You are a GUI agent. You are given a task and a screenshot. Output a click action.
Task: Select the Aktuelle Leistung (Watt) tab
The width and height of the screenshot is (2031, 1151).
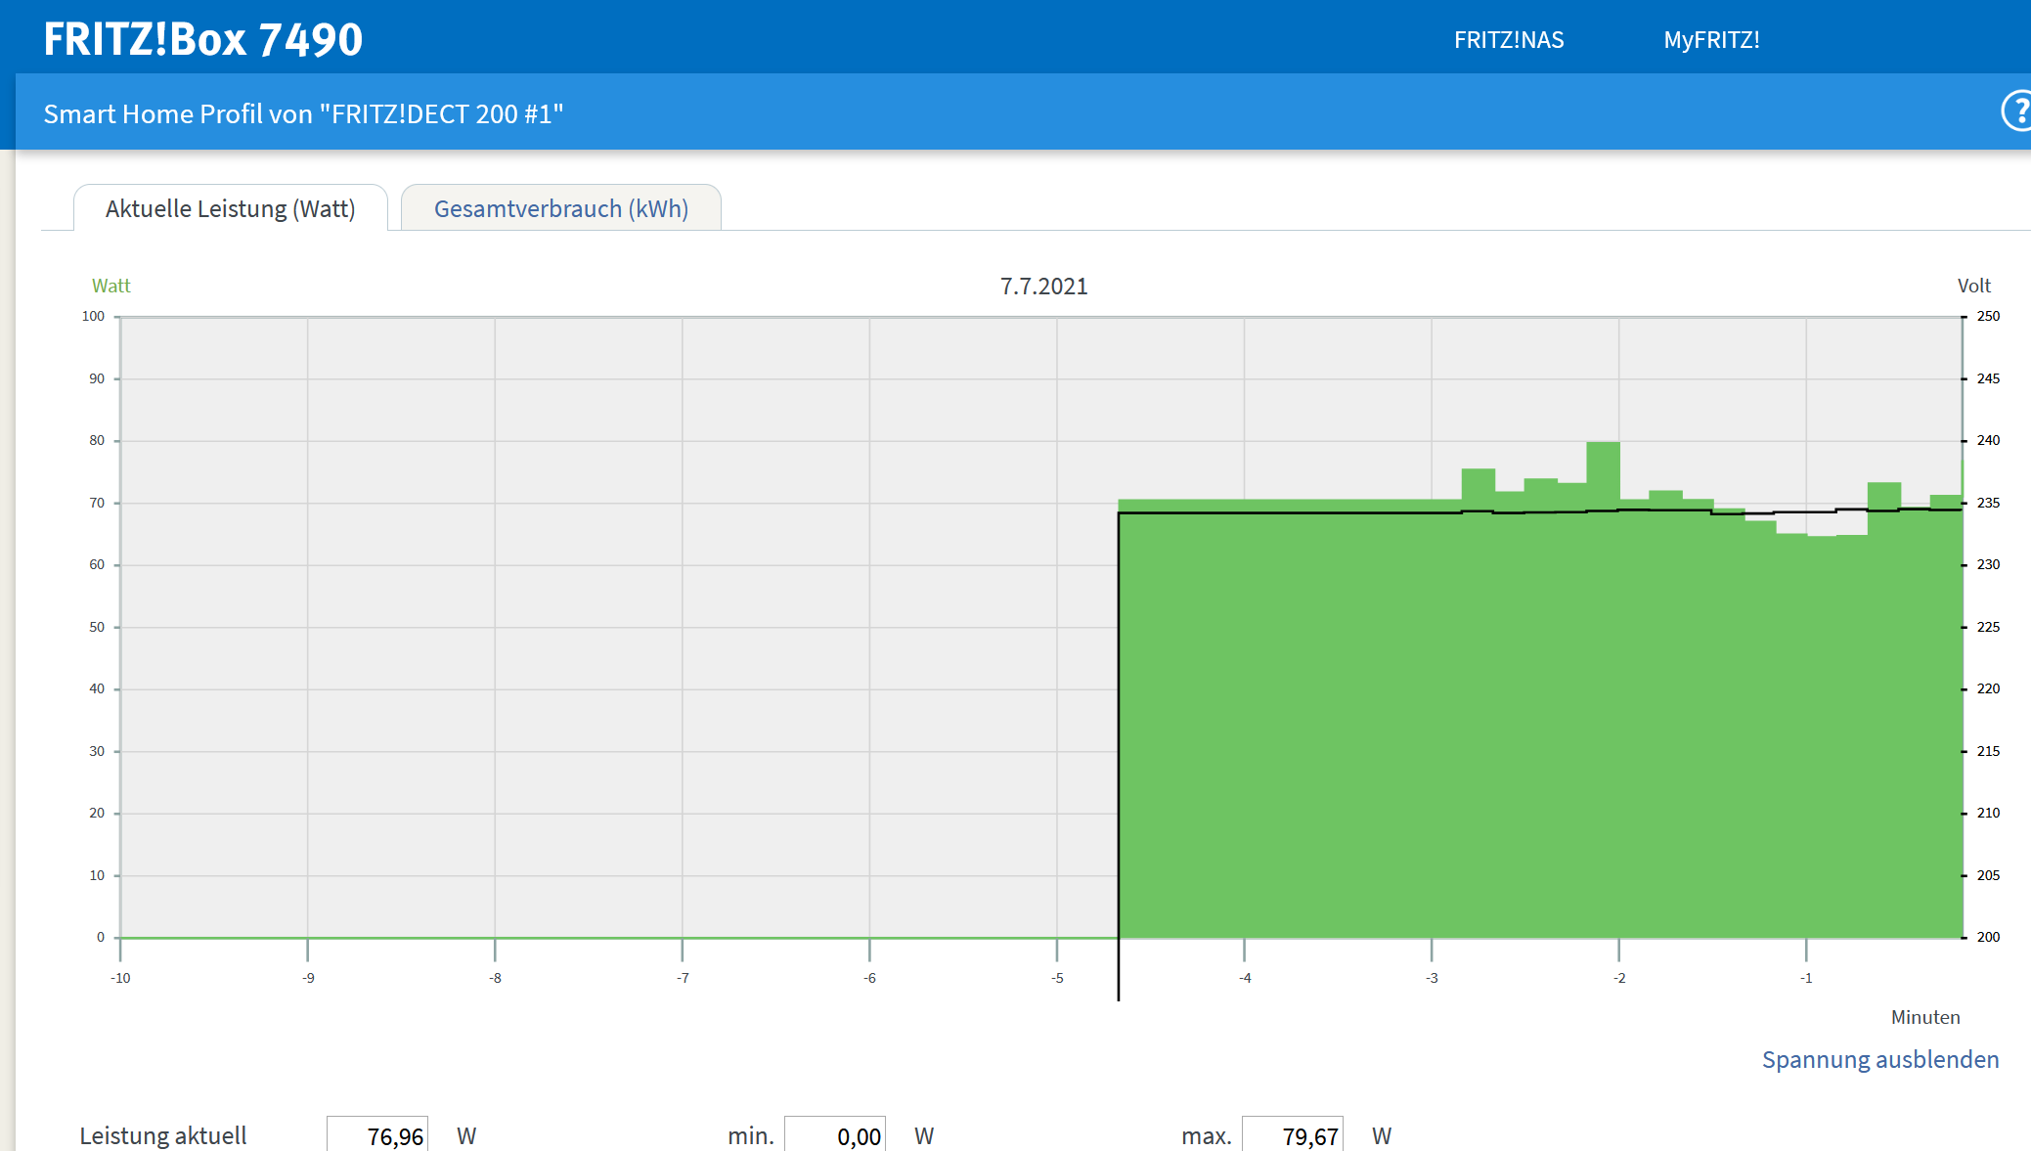[230, 208]
